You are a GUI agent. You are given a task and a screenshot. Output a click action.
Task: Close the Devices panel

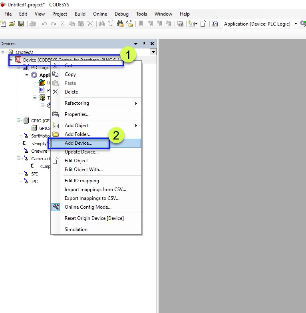click(152, 44)
